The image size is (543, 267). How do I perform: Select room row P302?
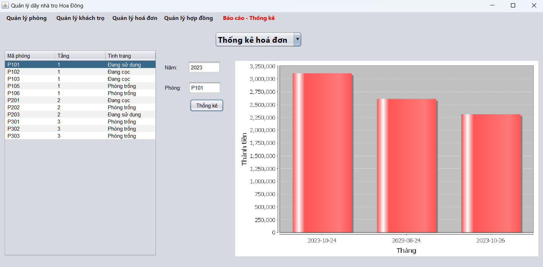(x=80, y=129)
